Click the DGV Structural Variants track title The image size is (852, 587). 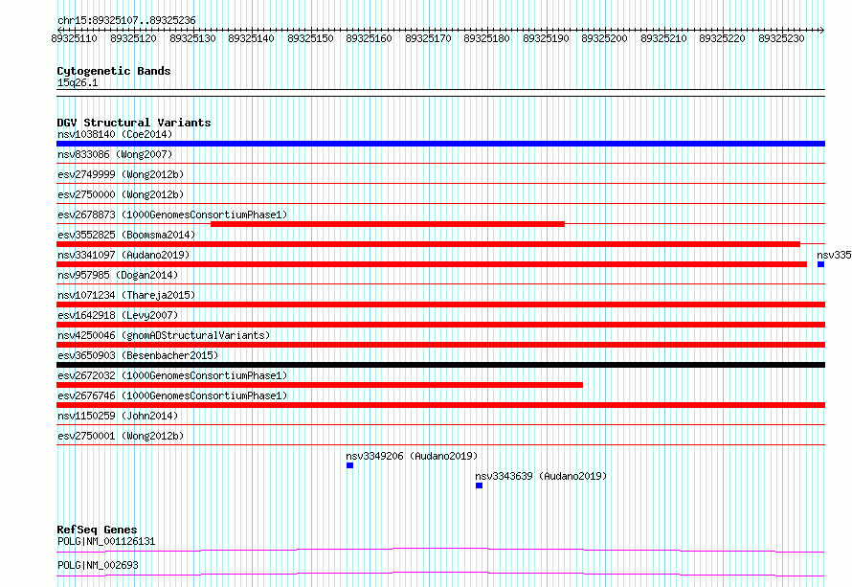pos(134,123)
